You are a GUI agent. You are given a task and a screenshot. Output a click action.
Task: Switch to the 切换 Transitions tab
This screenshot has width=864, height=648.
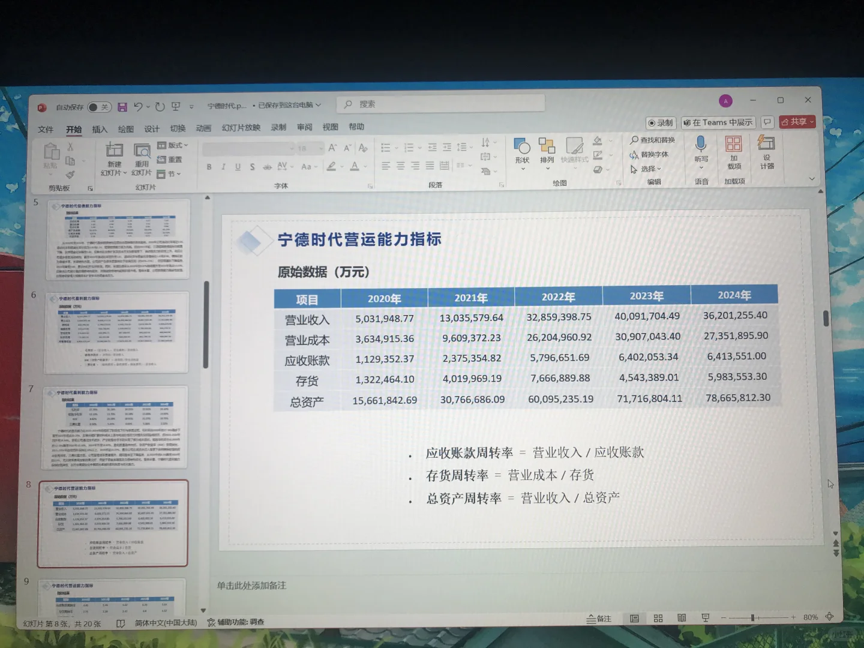point(178,128)
